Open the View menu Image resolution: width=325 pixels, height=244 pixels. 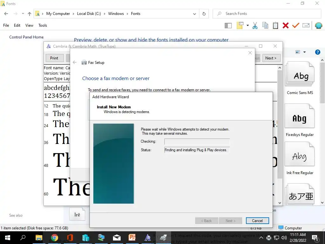coord(29,25)
